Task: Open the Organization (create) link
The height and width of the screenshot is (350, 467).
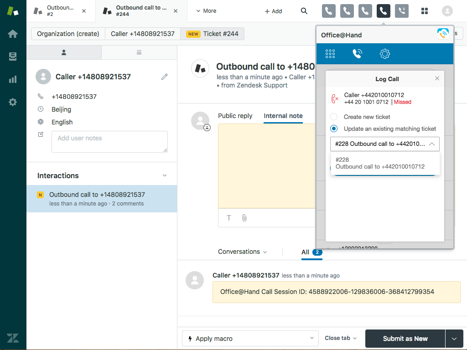Action: click(x=67, y=33)
